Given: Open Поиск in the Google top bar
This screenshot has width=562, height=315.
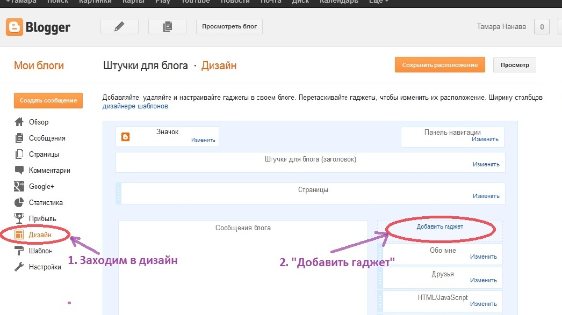Looking at the screenshot, I should point(57,2).
